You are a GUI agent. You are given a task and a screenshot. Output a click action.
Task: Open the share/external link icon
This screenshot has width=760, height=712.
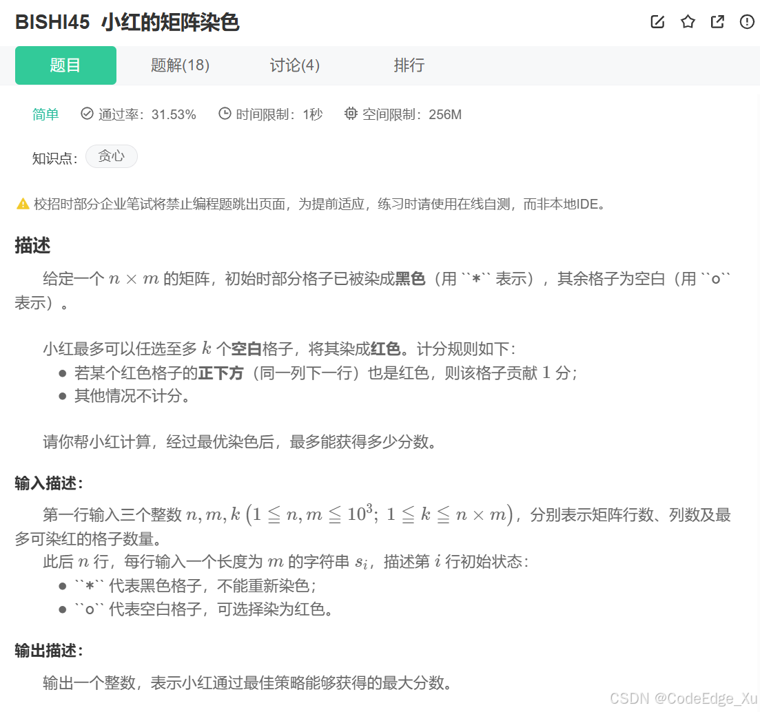pos(717,21)
